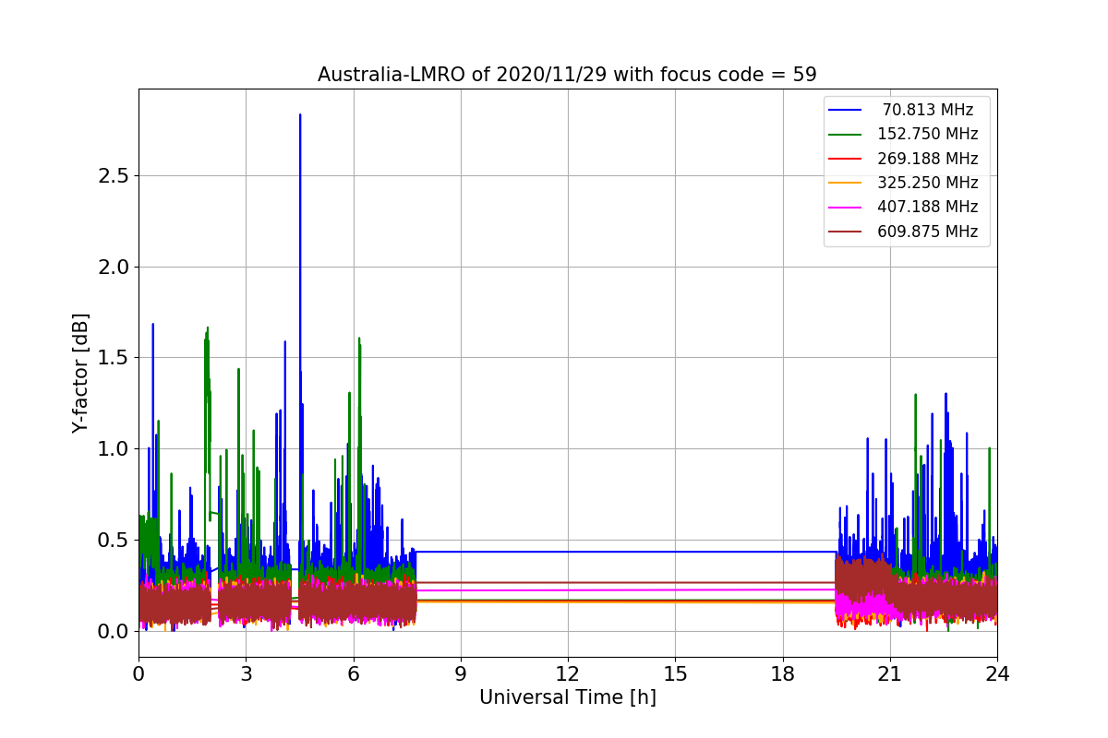Click the 0 hour tick on x-axis
This screenshot has height=738, width=1108.
tap(138, 674)
